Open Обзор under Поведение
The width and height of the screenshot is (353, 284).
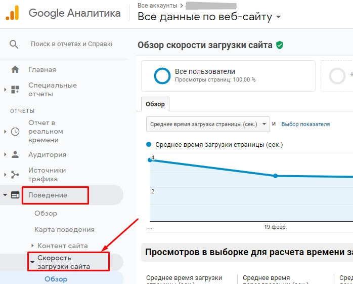click(x=46, y=213)
